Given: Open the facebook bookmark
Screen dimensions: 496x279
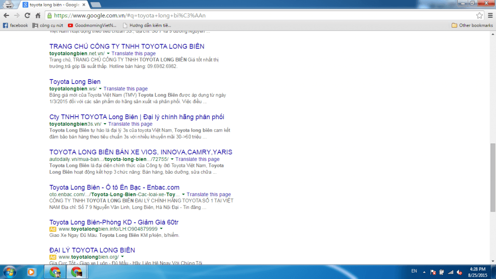Looking at the screenshot, I should coord(15,25).
